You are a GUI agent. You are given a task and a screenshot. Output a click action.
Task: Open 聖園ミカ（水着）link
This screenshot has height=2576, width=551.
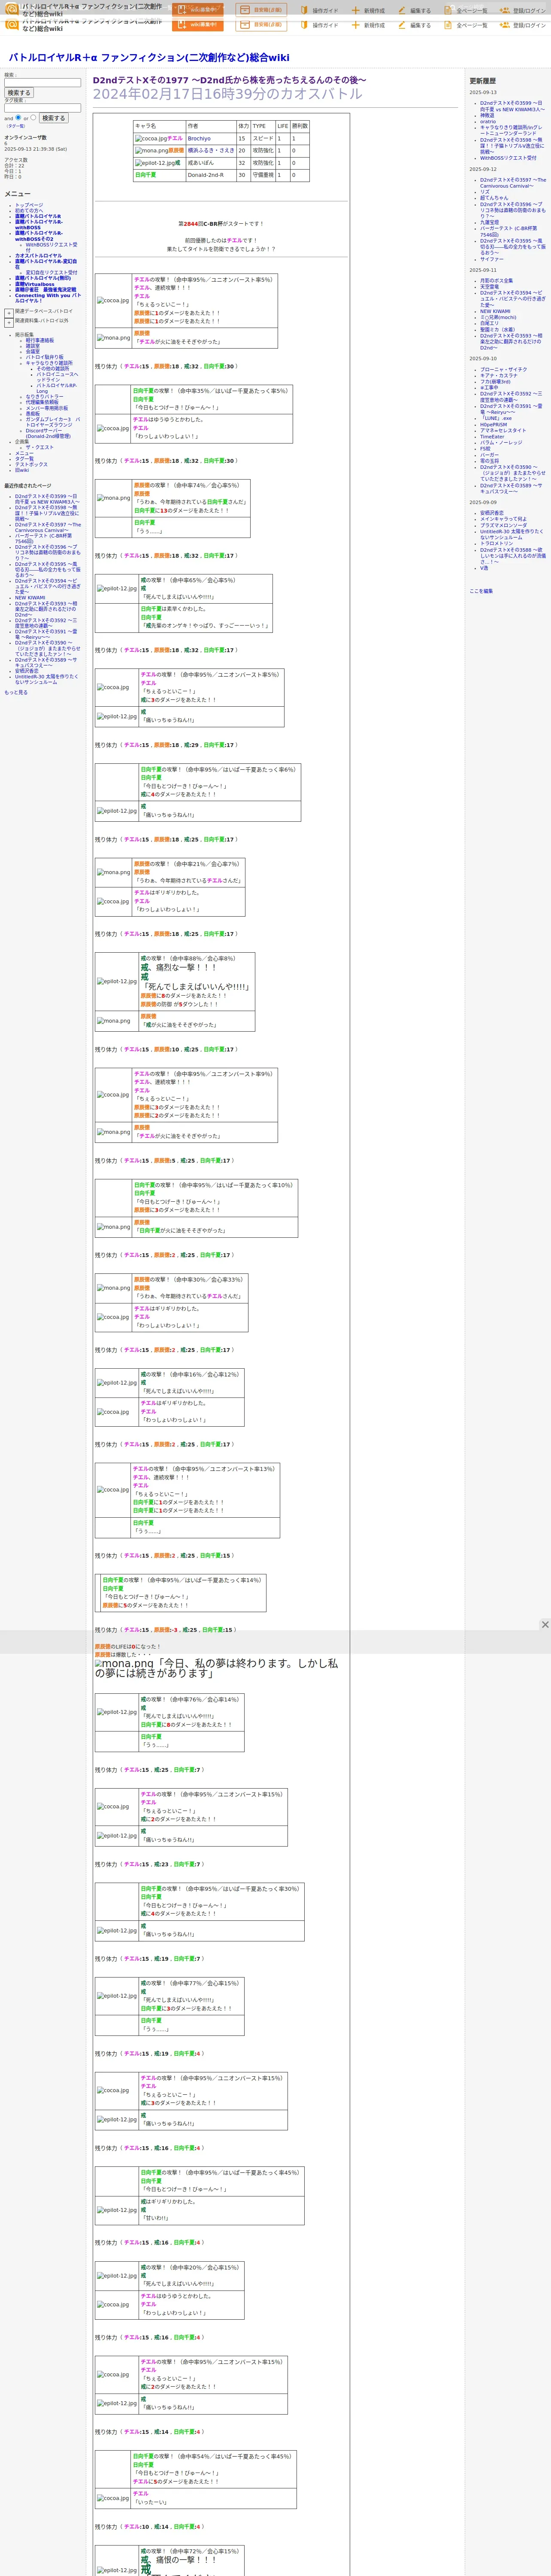point(499,330)
